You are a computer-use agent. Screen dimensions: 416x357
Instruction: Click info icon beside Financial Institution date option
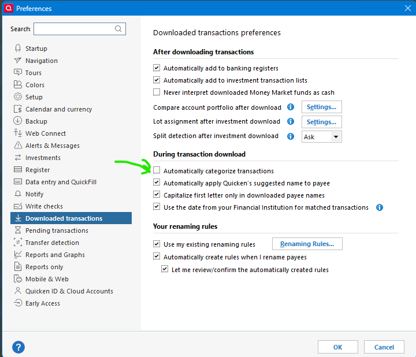(380, 207)
